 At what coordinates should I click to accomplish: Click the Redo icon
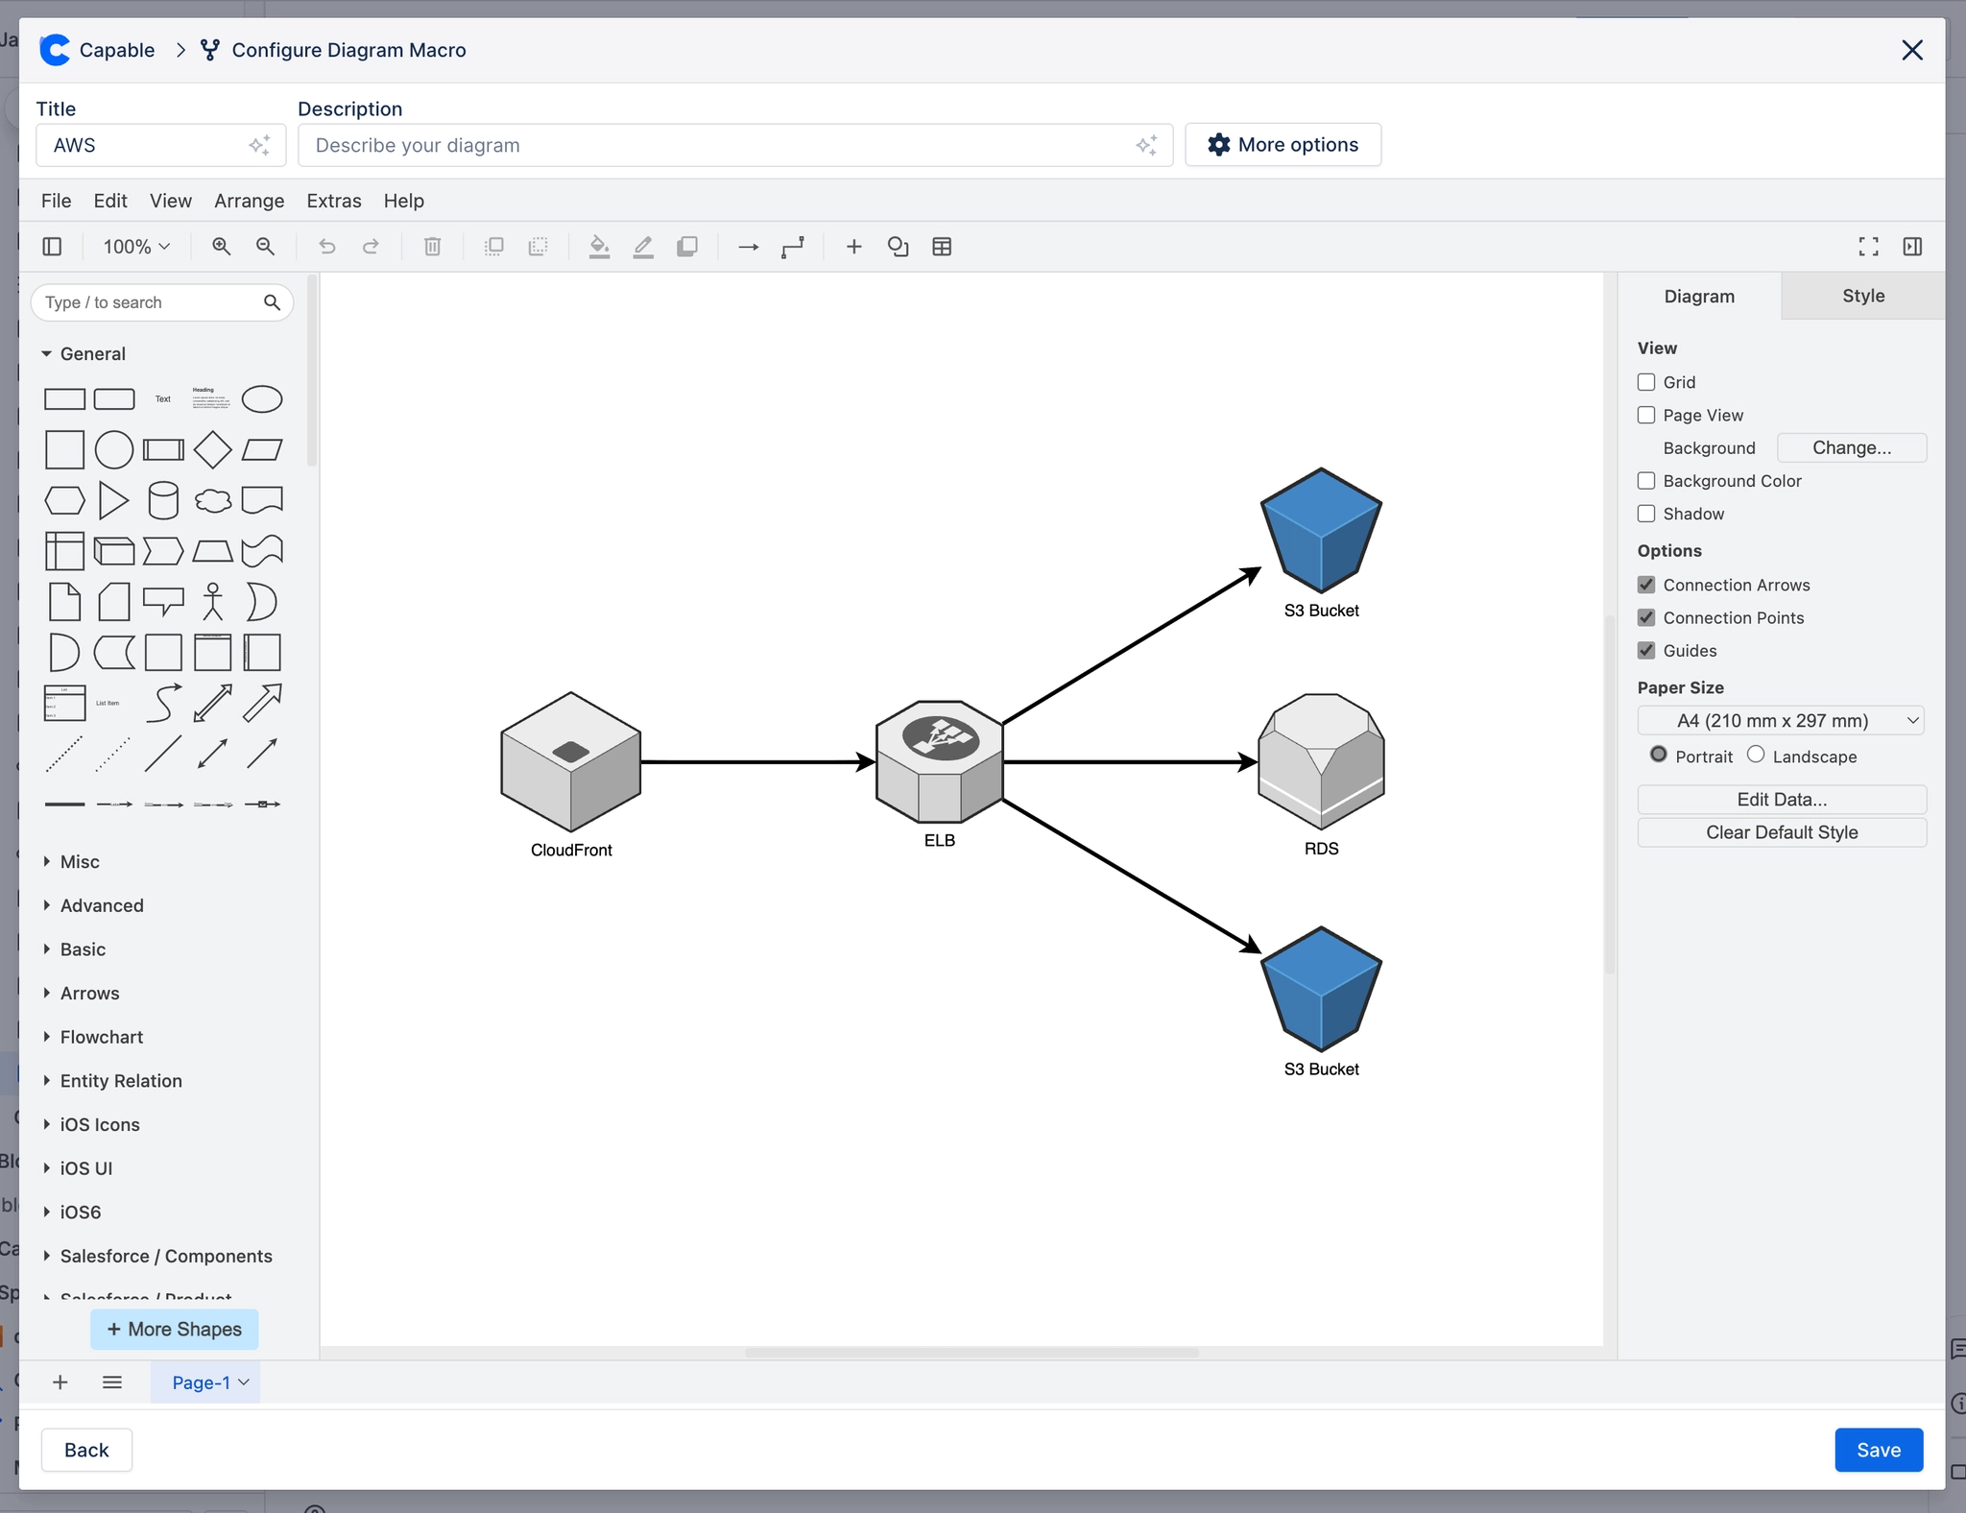click(372, 247)
